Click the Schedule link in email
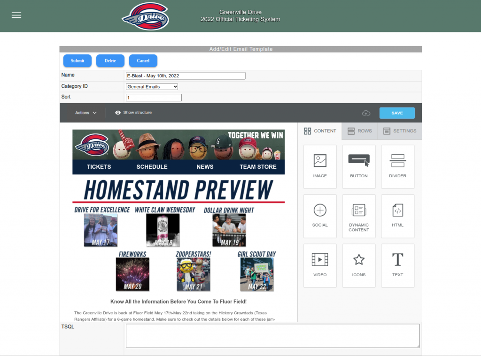The width and height of the screenshot is (481, 356). (152, 167)
